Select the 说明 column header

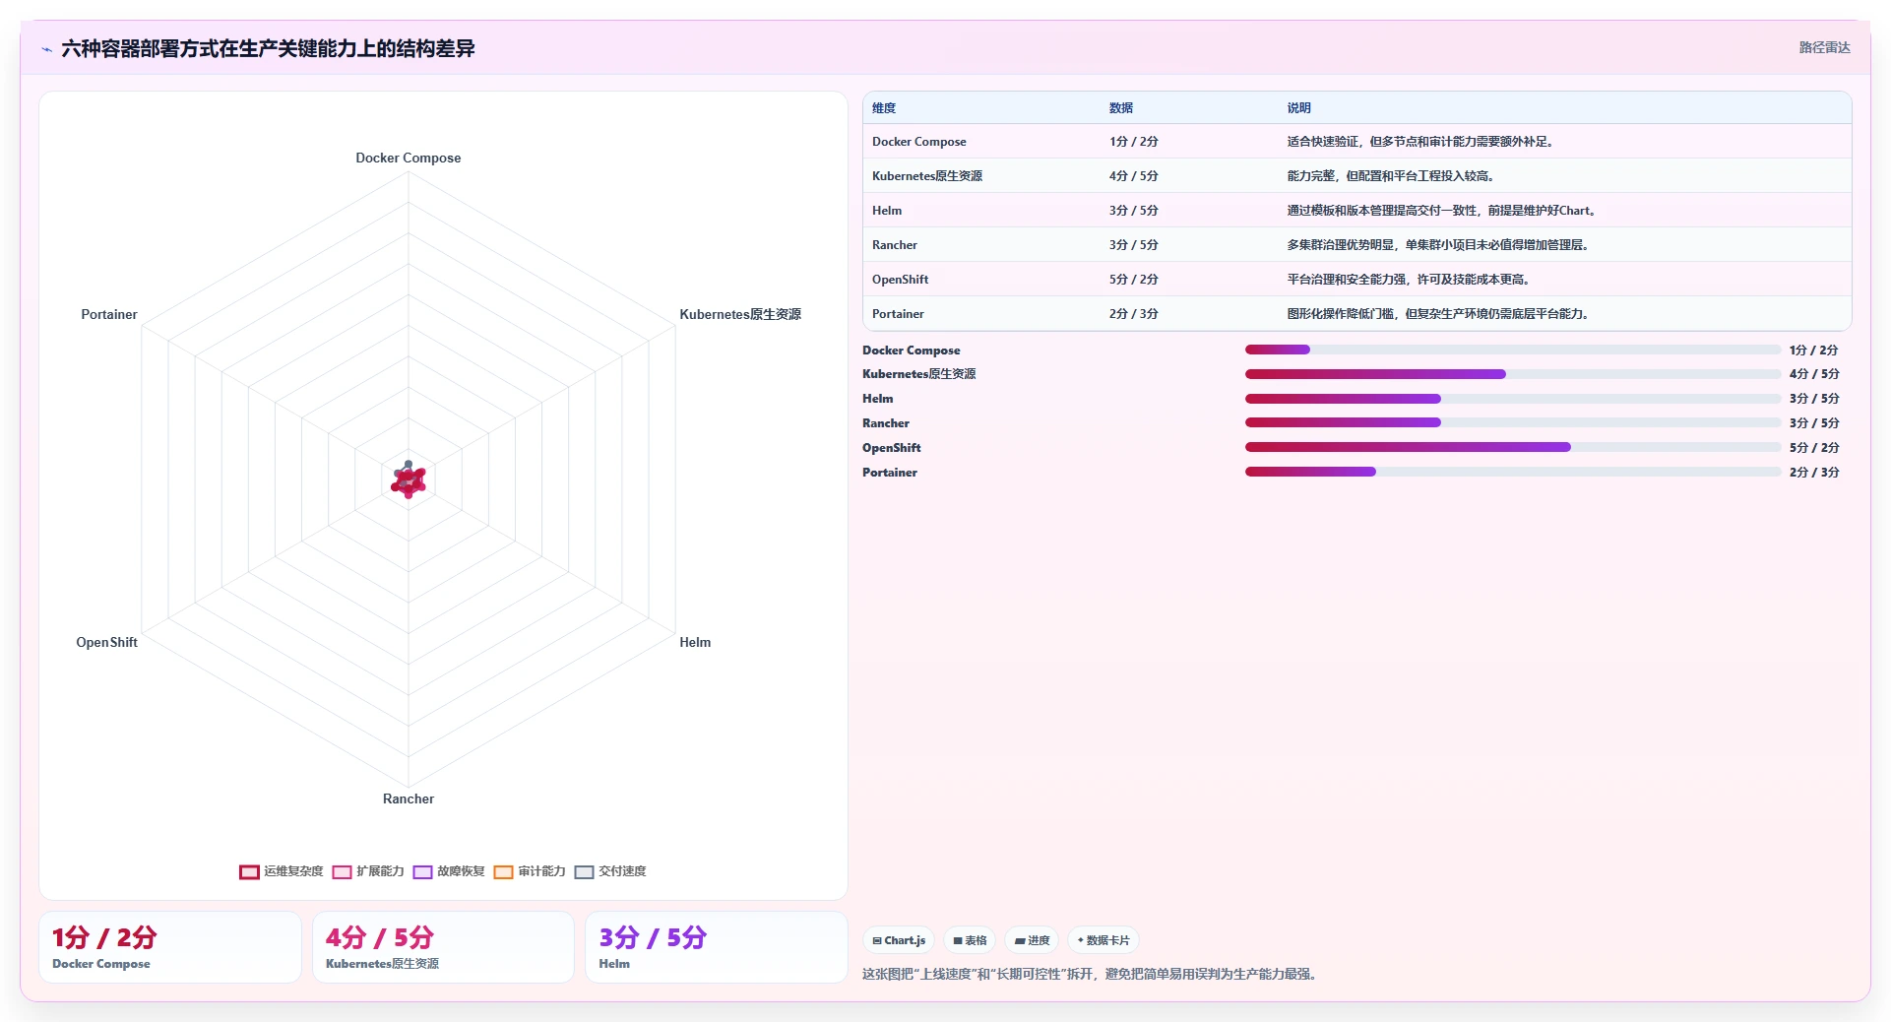click(x=1299, y=108)
